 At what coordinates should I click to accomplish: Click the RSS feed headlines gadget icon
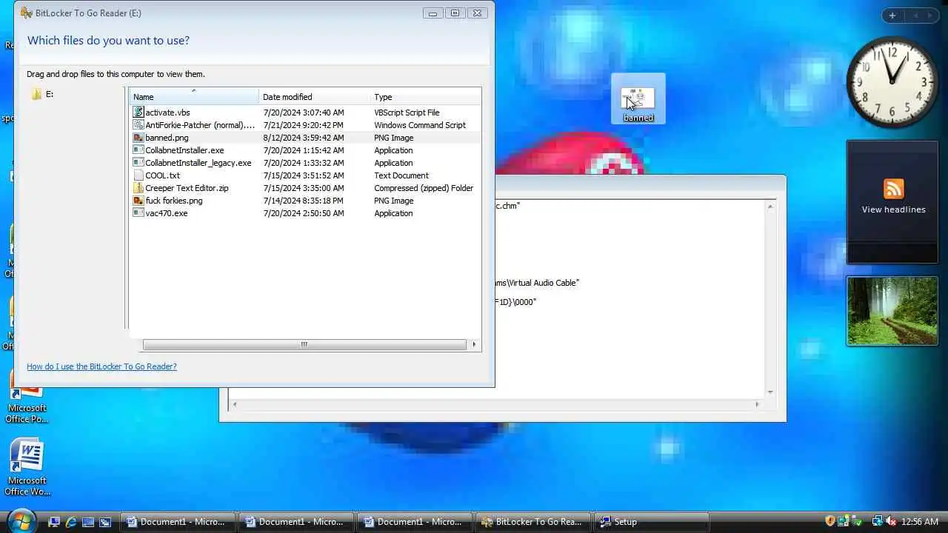click(893, 189)
